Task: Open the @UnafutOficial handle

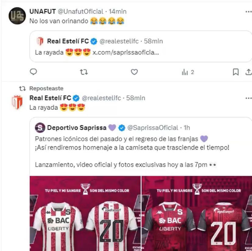Action: coord(80,12)
